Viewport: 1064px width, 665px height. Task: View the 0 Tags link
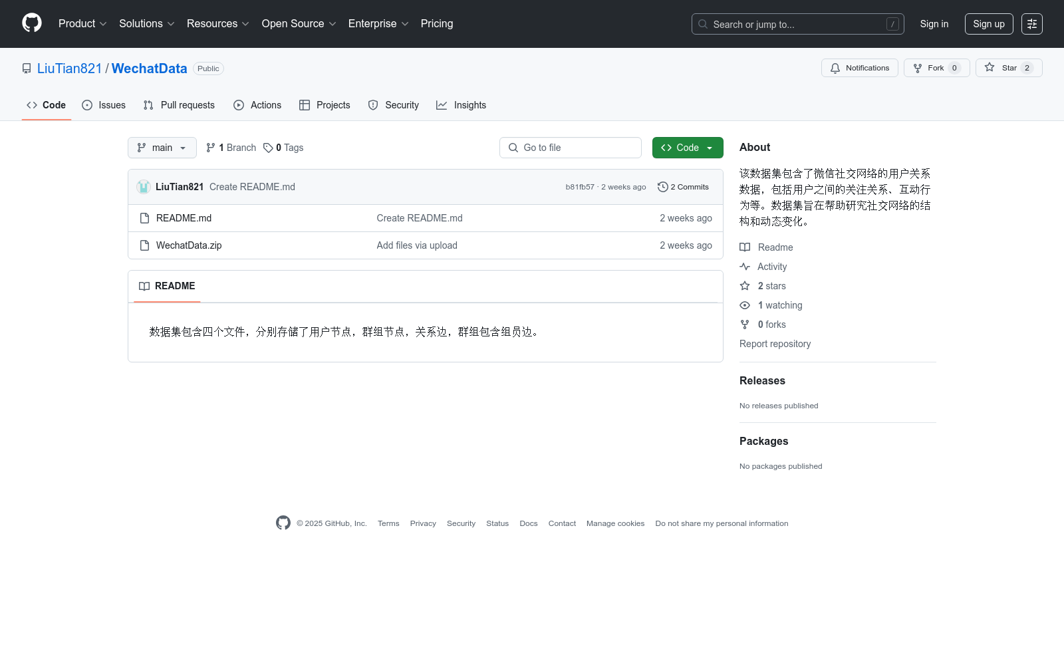point(283,148)
